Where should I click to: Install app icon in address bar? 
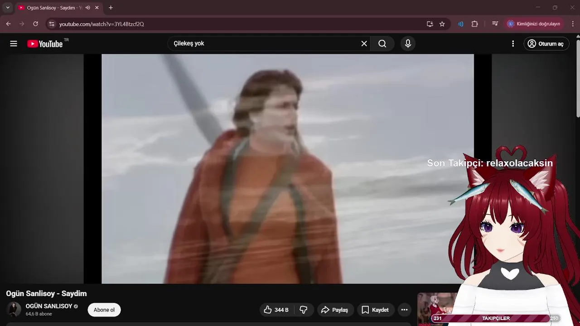[x=430, y=24]
